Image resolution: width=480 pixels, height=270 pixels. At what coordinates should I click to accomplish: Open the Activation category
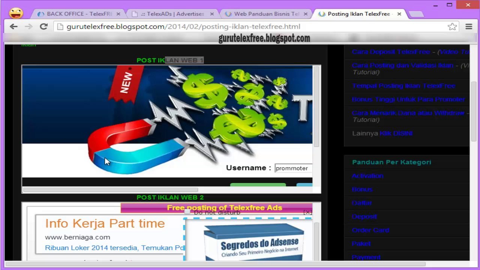pos(367,176)
